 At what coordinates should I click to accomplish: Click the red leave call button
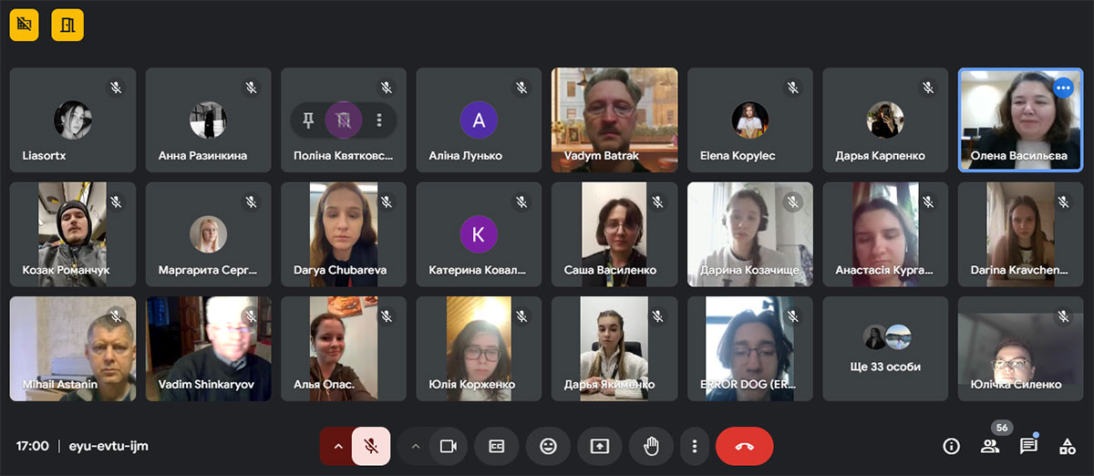coord(744,446)
